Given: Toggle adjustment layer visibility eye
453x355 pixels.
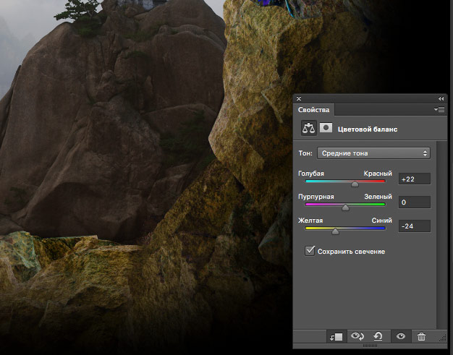Looking at the screenshot, I should click(401, 336).
